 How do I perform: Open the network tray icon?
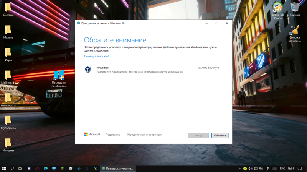pyautogui.click(x=256, y=169)
